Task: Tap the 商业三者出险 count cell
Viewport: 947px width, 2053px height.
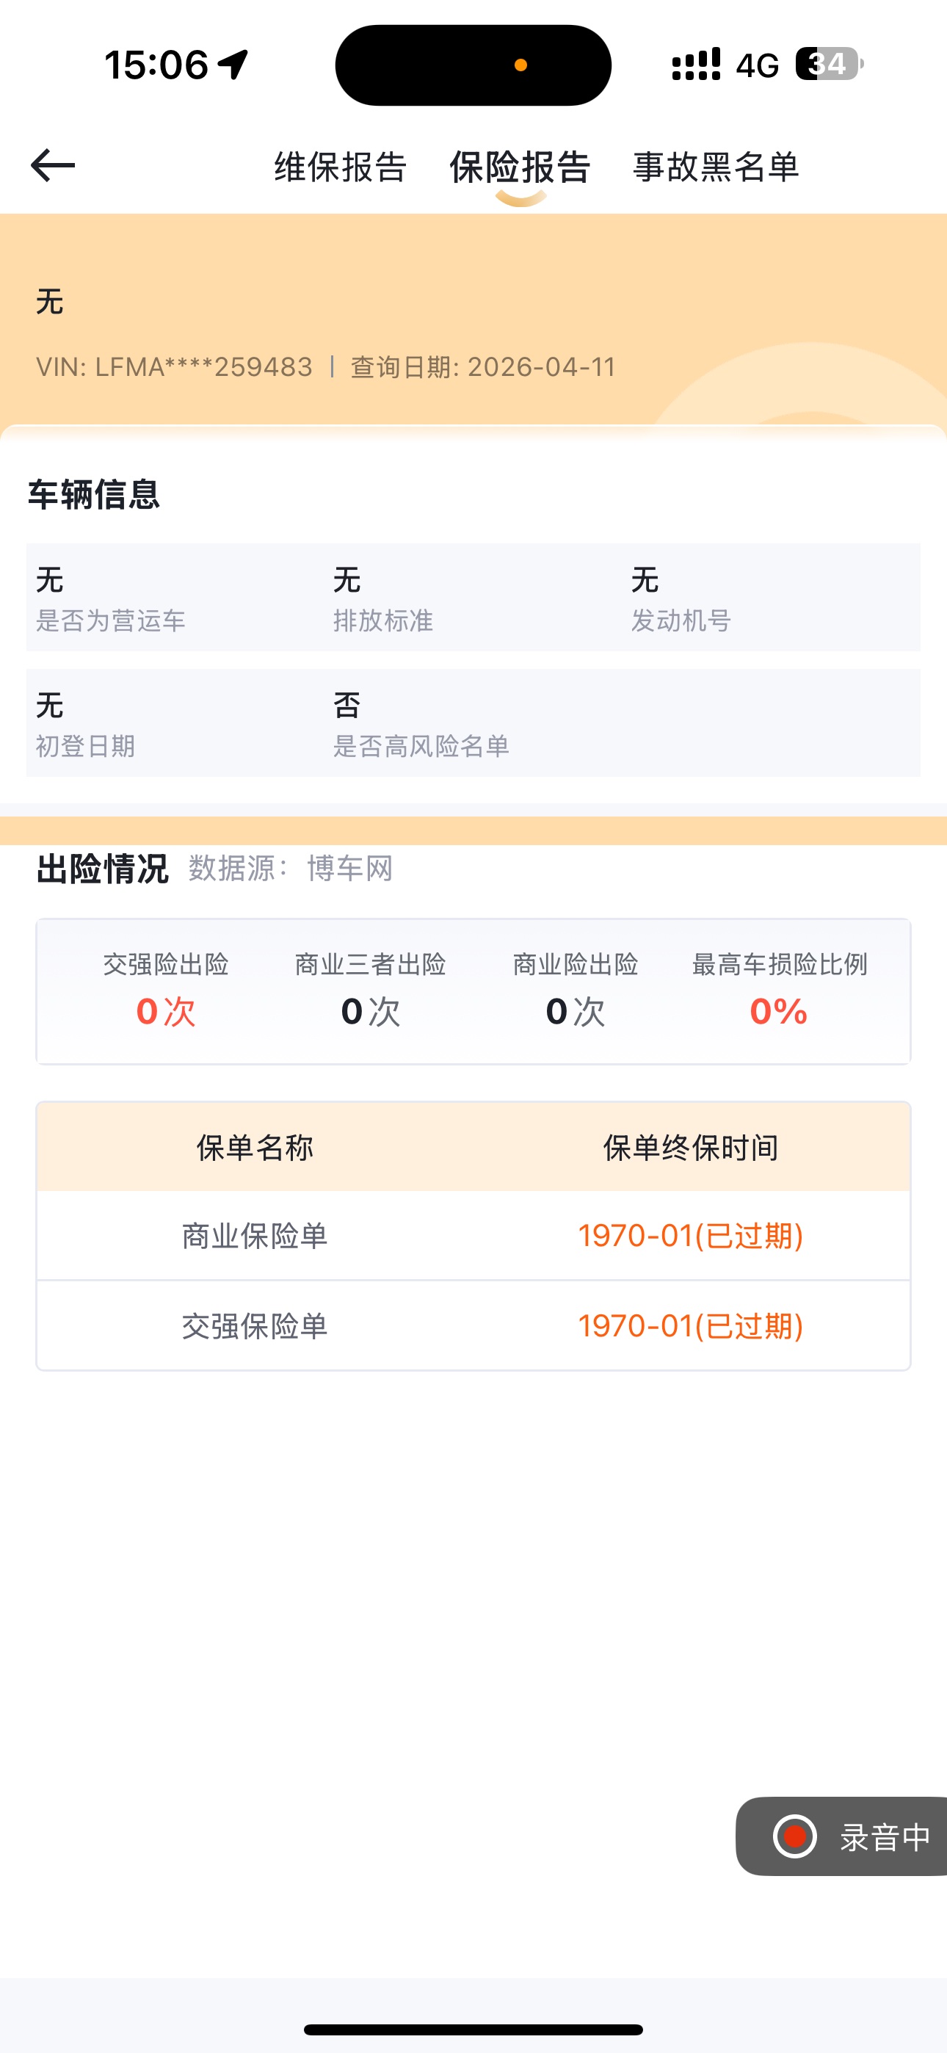Action: pos(371,991)
